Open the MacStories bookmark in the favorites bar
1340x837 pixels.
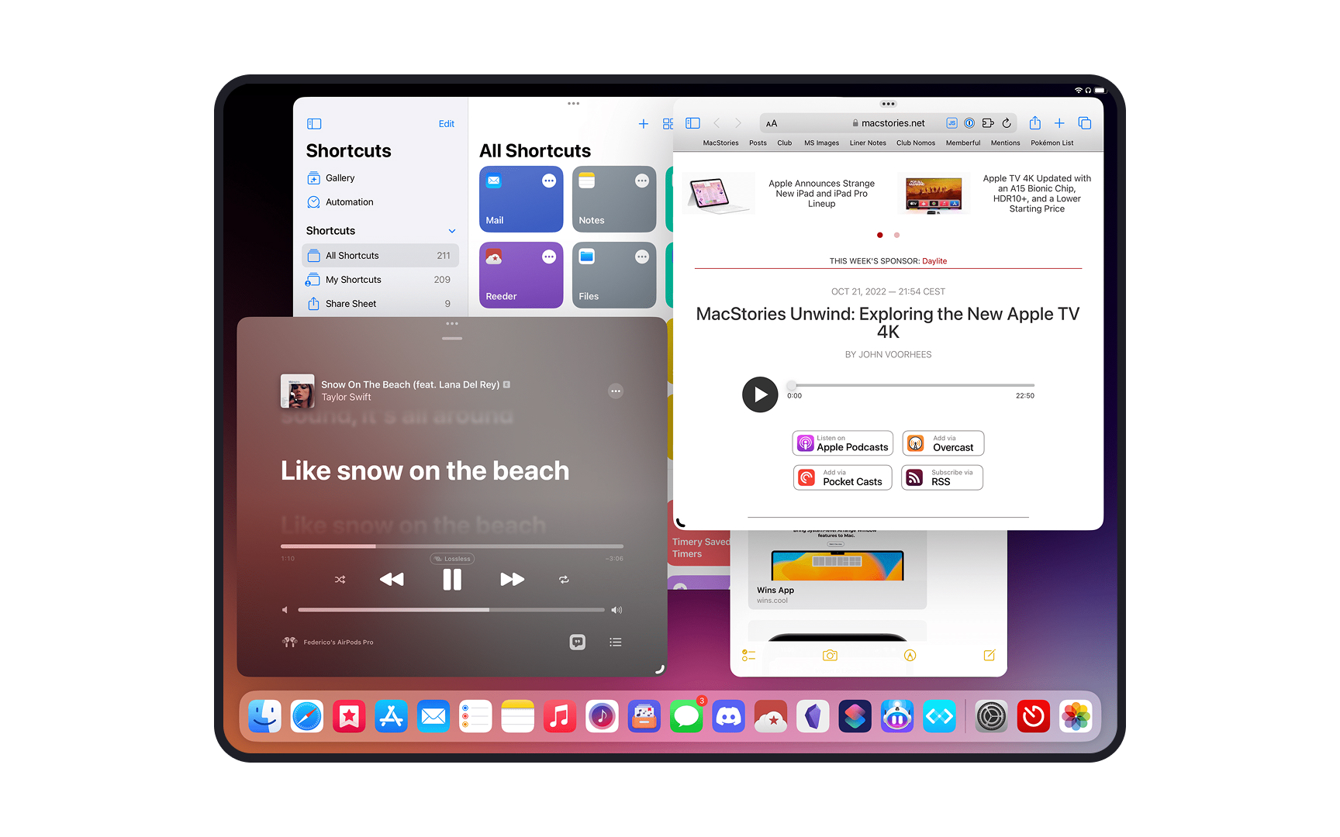tap(720, 143)
